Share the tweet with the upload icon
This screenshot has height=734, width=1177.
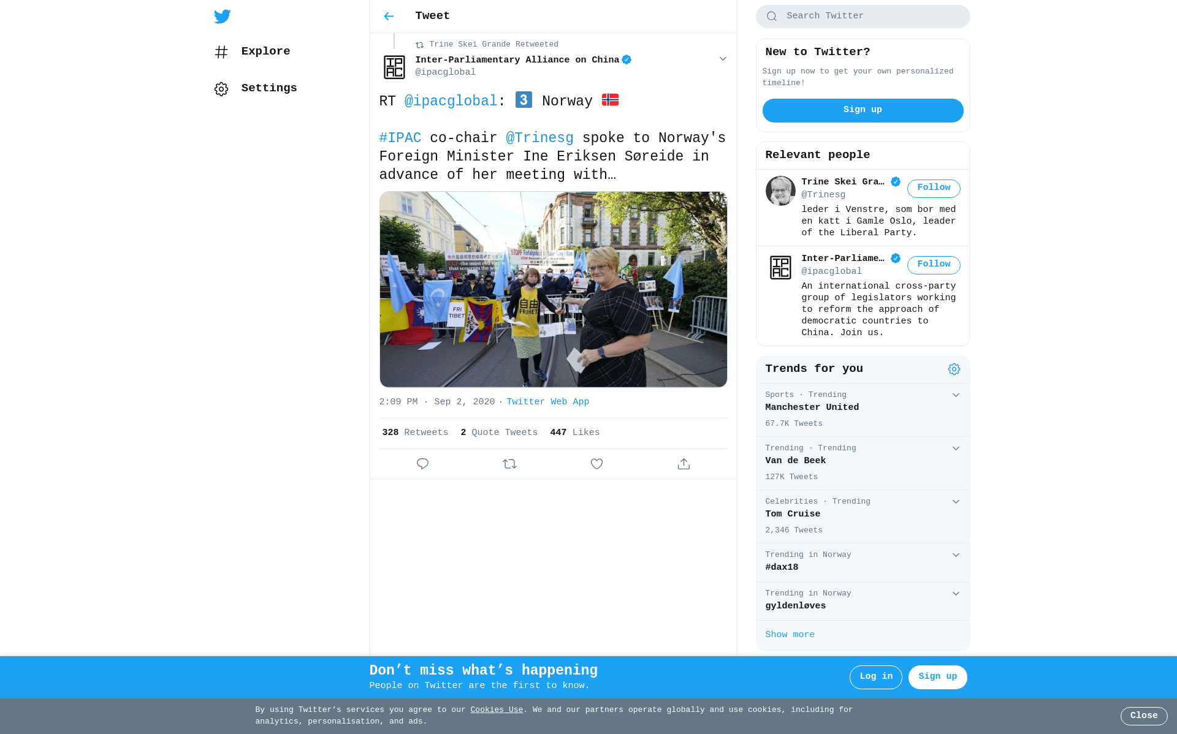684,464
